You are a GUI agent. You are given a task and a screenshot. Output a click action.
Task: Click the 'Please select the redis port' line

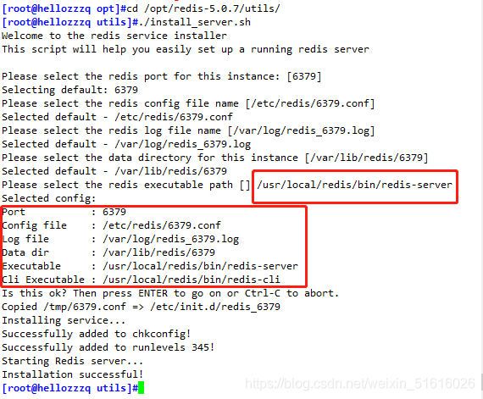(162, 76)
